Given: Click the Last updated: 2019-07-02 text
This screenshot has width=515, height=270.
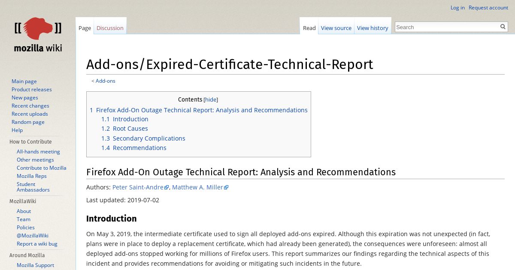Looking at the screenshot, I should pyautogui.click(x=123, y=200).
